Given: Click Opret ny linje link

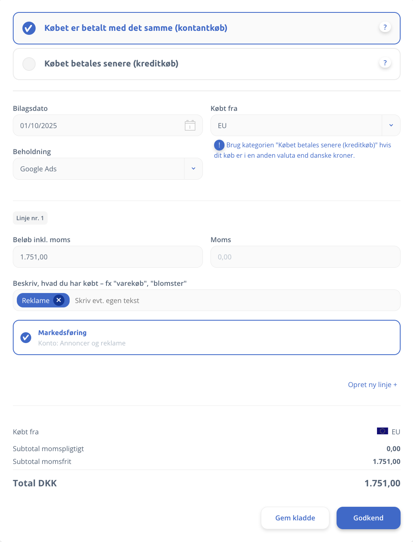Looking at the screenshot, I should click(372, 385).
